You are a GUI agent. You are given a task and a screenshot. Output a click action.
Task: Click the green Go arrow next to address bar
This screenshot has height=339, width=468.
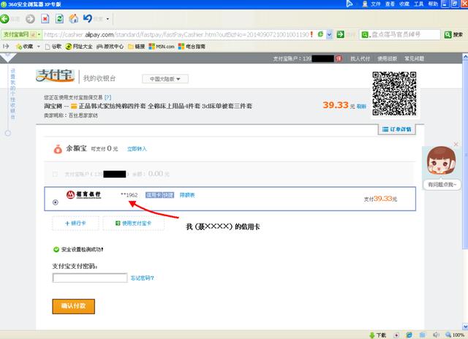click(340, 34)
